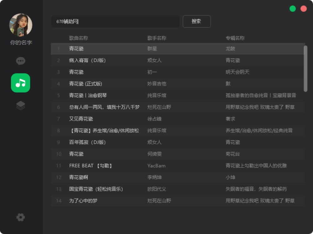Select the green music note icon

pos(21,83)
